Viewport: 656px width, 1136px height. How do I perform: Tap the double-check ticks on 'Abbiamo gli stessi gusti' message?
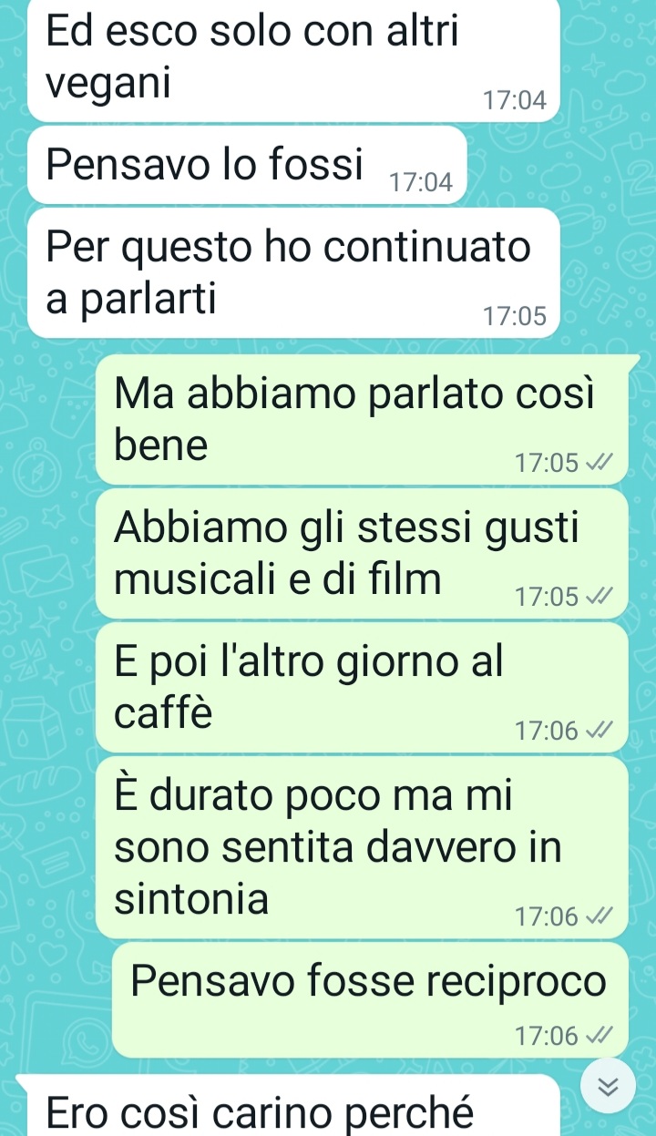598,597
